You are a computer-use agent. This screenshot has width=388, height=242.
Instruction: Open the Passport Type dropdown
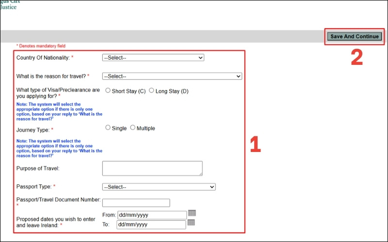pyautogui.click(x=159, y=187)
